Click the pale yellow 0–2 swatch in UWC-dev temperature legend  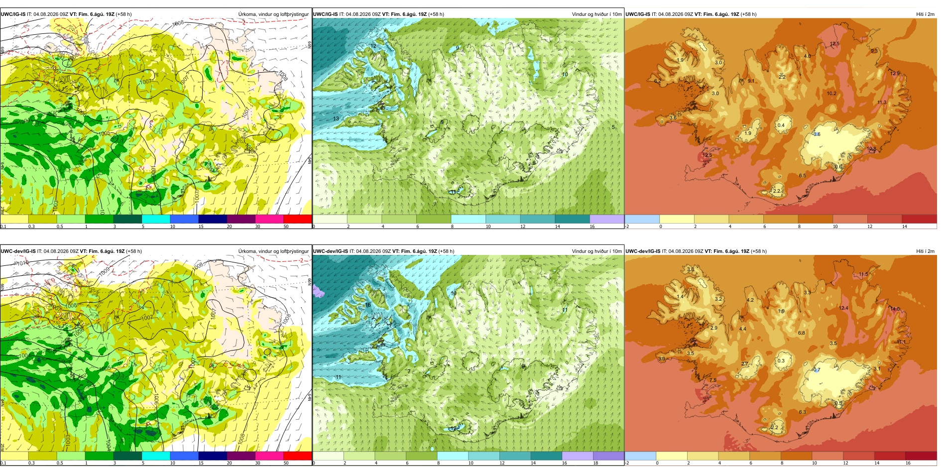coord(672,456)
